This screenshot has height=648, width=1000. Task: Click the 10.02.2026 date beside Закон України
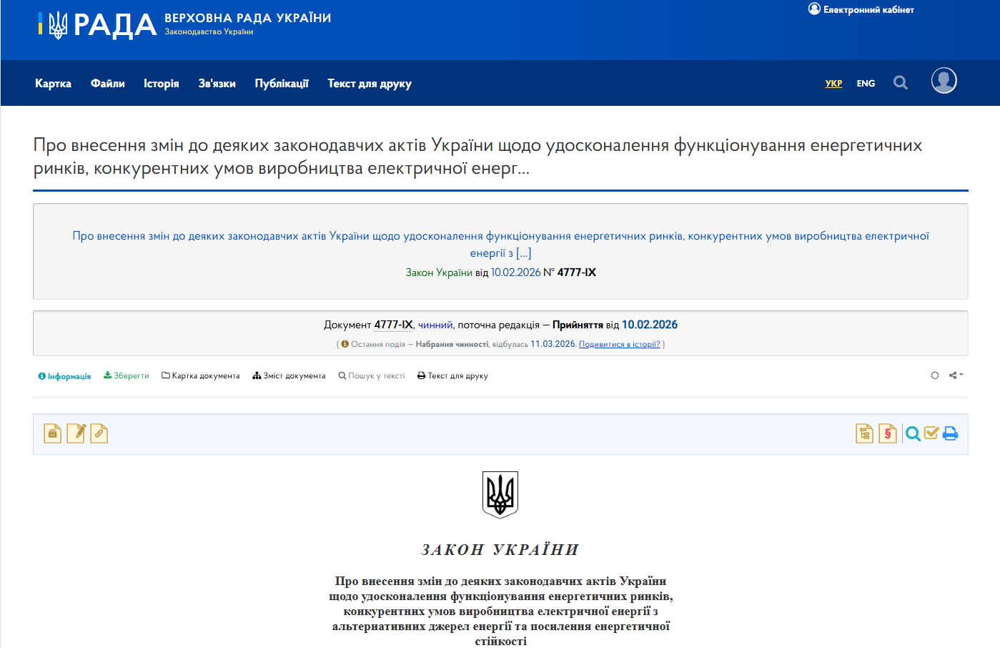pos(515,273)
